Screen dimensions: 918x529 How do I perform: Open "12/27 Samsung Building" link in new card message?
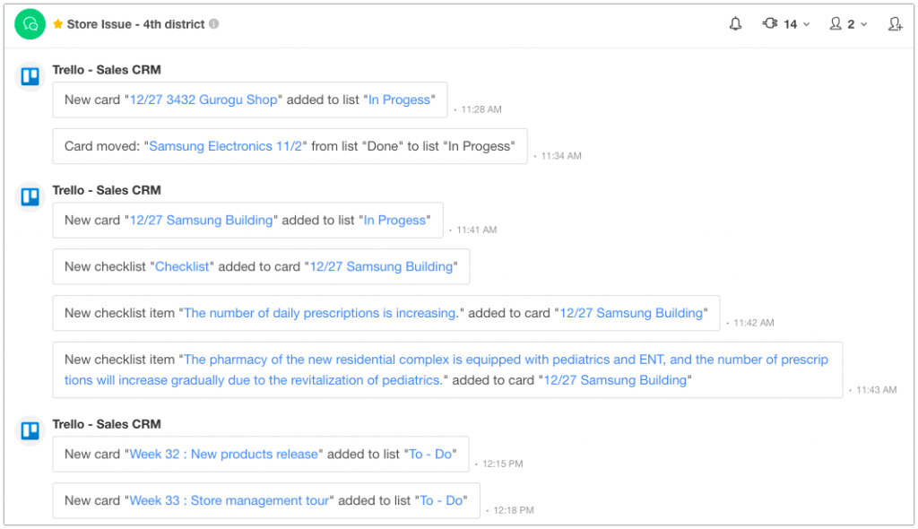coord(201,221)
